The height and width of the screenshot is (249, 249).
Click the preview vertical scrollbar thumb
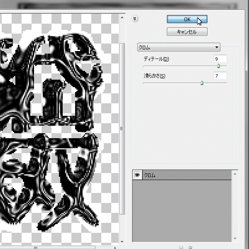[x=122, y=129]
